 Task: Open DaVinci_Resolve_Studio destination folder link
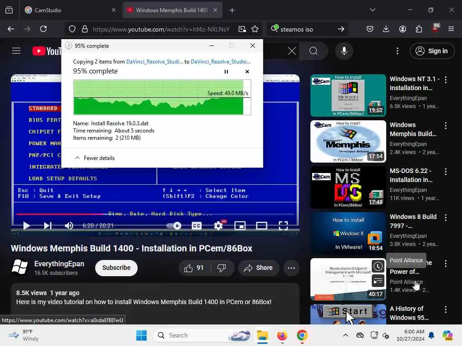tap(221, 61)
